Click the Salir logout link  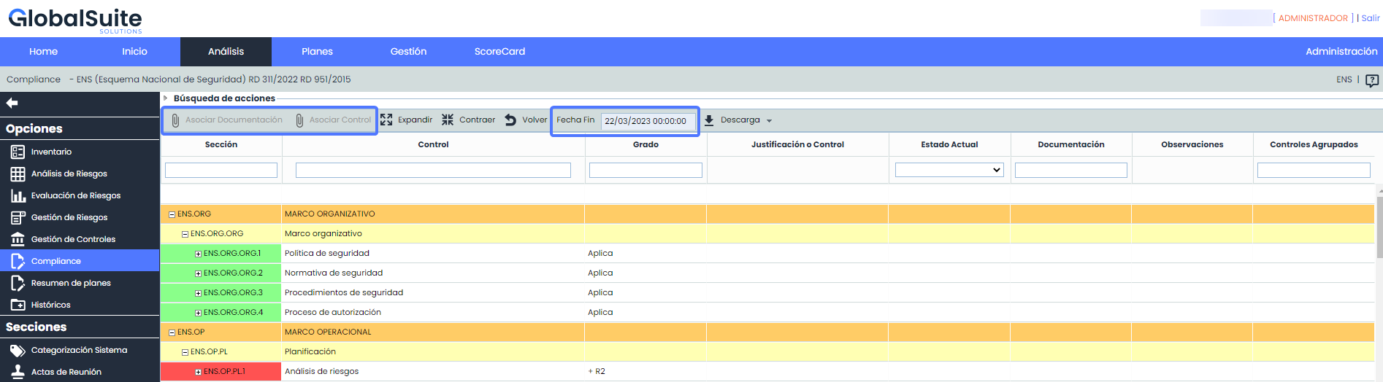(1370, 18)
